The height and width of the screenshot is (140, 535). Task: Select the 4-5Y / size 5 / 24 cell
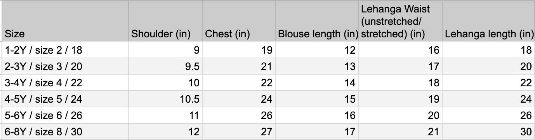click(65, 99)
